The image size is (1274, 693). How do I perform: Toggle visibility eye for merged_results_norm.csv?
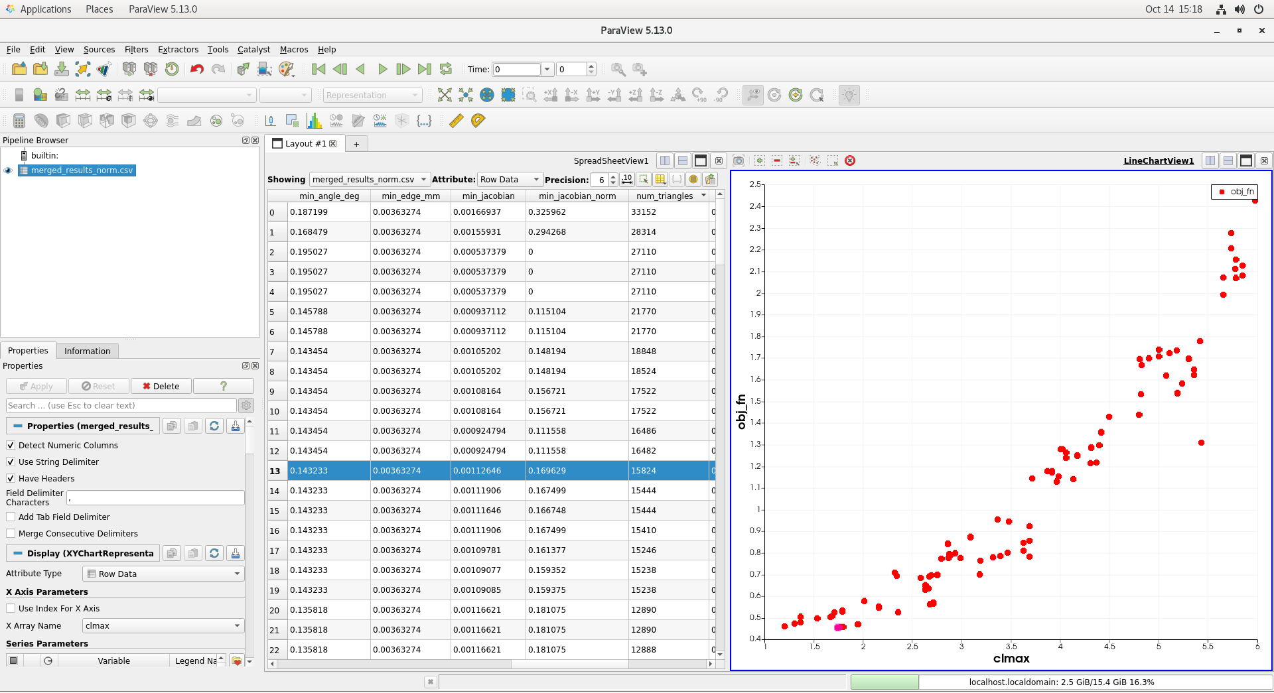[x=9, y=170]
